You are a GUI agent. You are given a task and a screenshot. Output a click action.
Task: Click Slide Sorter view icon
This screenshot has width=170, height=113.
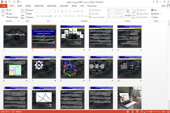pyautogui.click(x=133, y=112)
